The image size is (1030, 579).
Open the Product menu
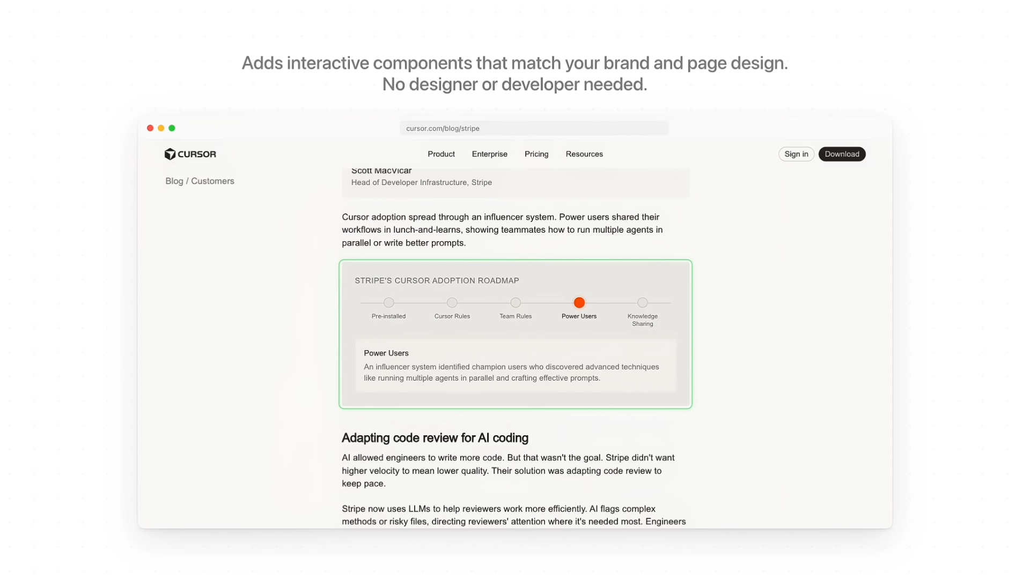[x=441, y=154]
